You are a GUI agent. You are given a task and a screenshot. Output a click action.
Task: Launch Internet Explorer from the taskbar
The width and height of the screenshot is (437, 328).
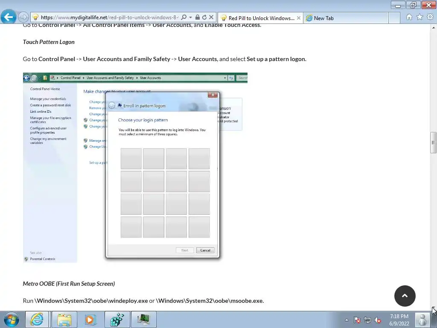pos(37,319)
